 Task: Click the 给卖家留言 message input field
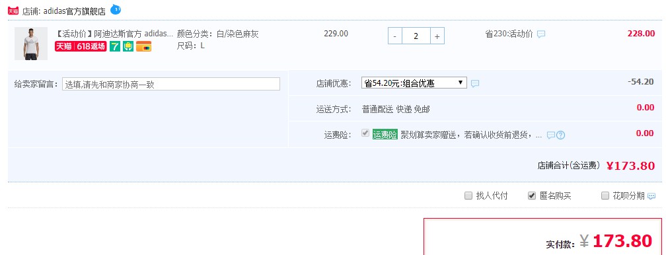point(170,84)
